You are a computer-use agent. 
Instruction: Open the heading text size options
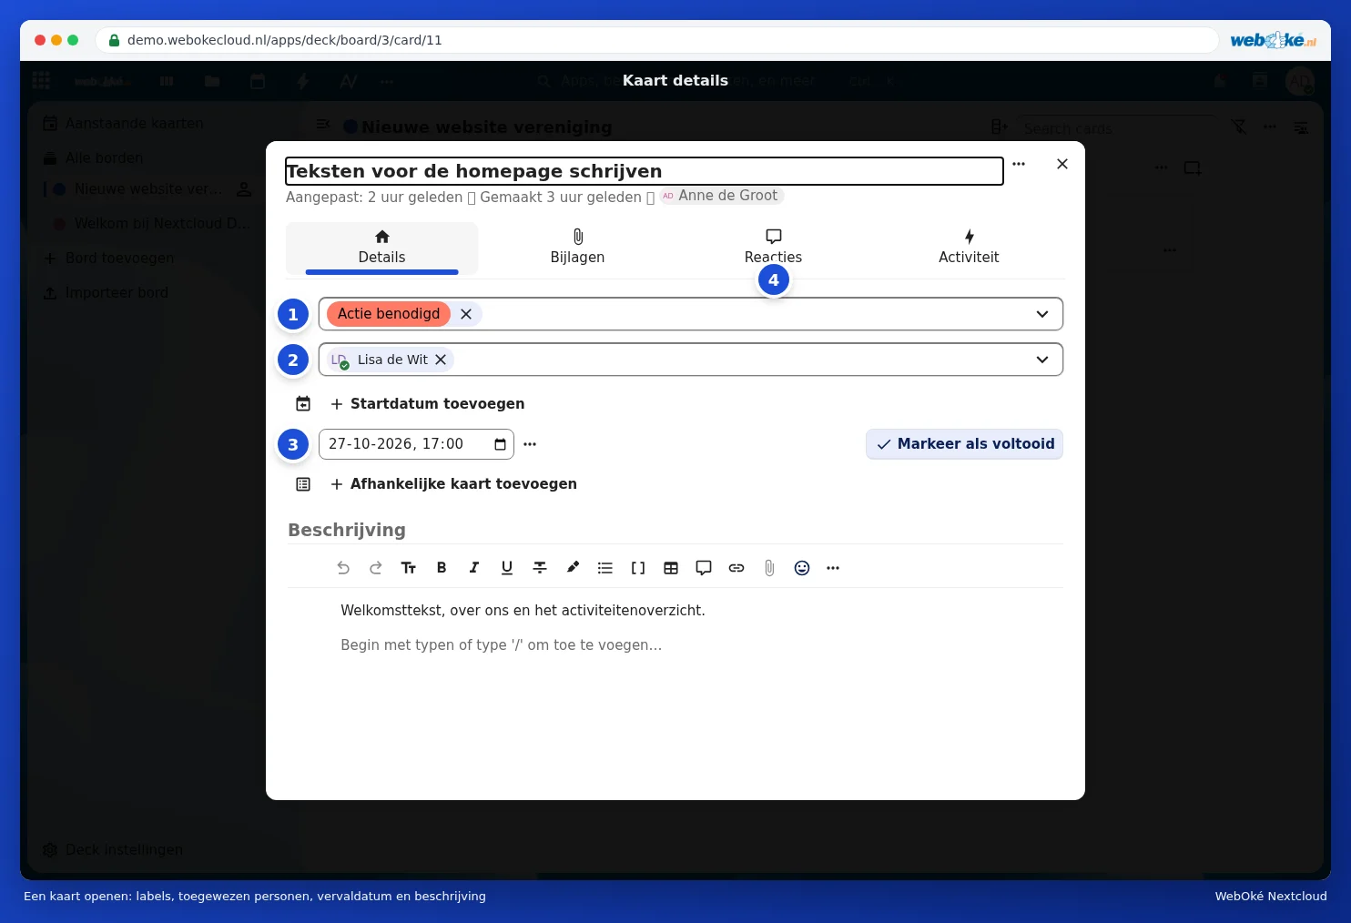click(x=409, y=568)
